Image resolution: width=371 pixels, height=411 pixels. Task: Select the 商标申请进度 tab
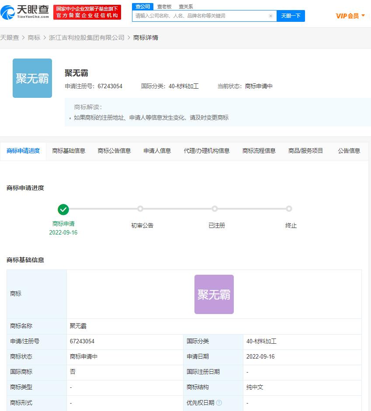pos(23,151)
